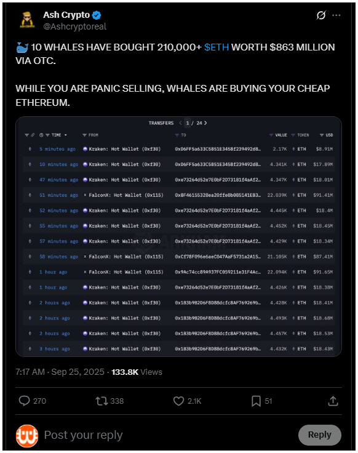358x453 pixels.
Task: Filter transfers by the FROM column
Action: [x=90, y=135]
